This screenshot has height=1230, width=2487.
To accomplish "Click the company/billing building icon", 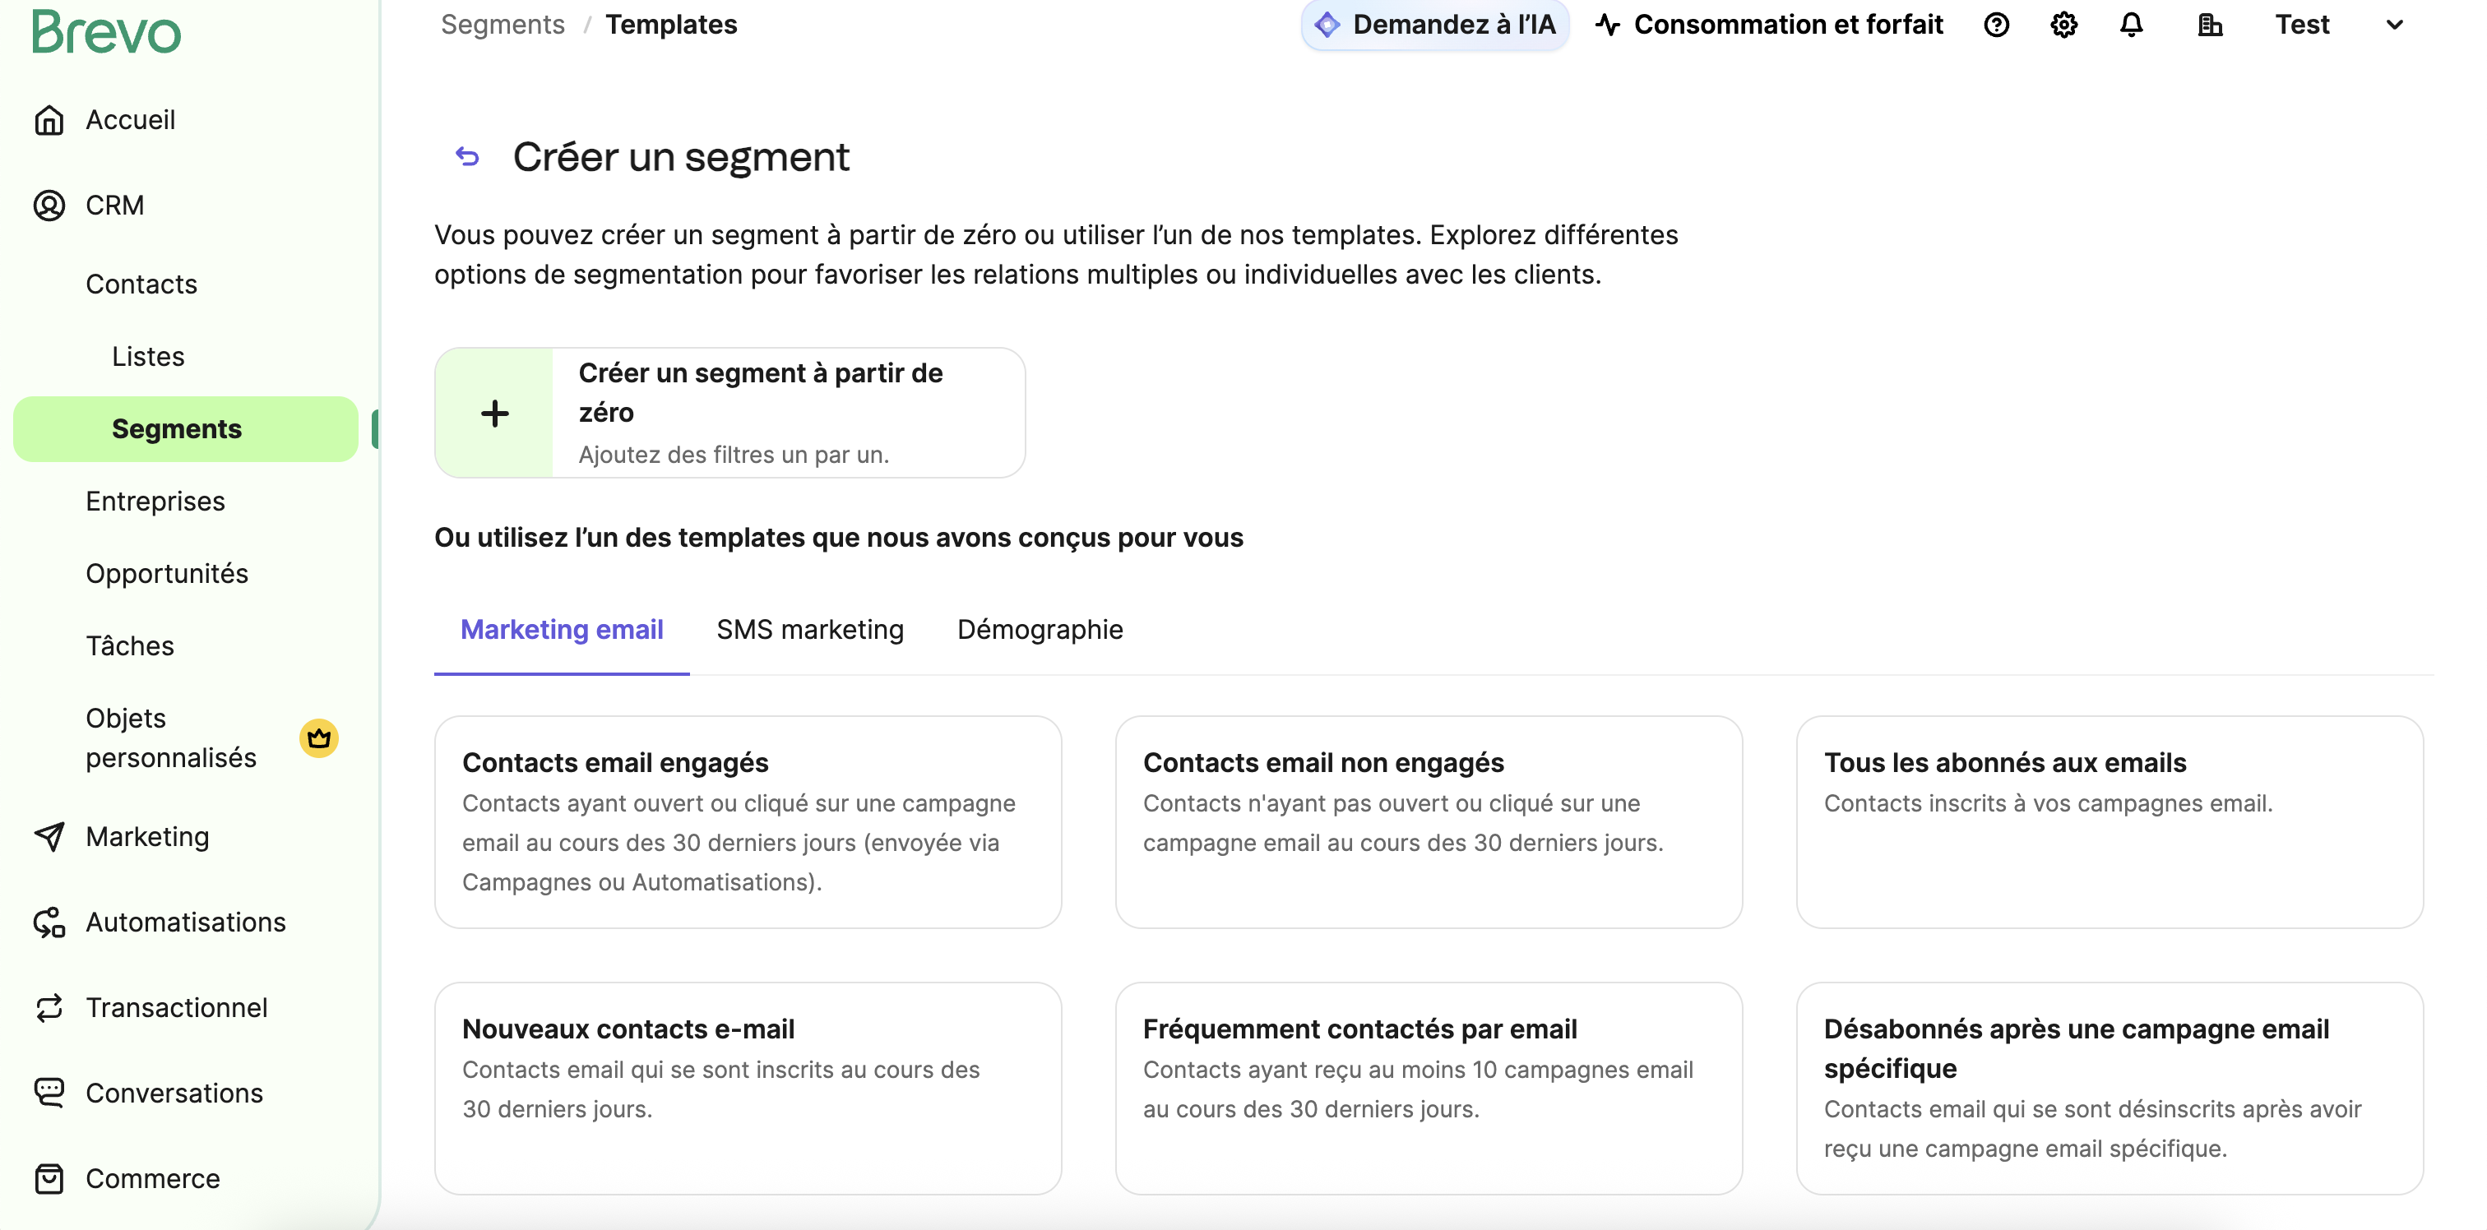I will [x=2211, y=24].
